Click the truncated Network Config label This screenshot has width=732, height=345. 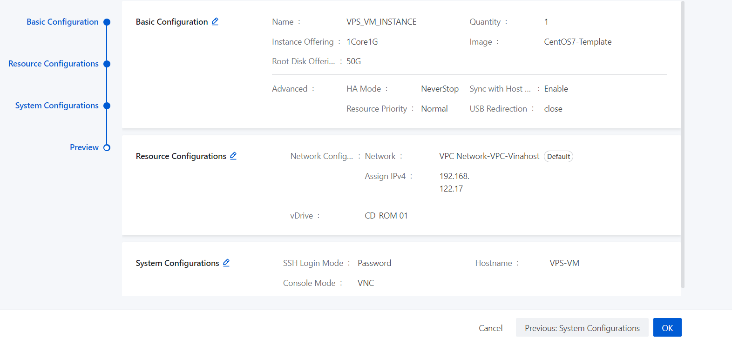click(x=322, y=156)
